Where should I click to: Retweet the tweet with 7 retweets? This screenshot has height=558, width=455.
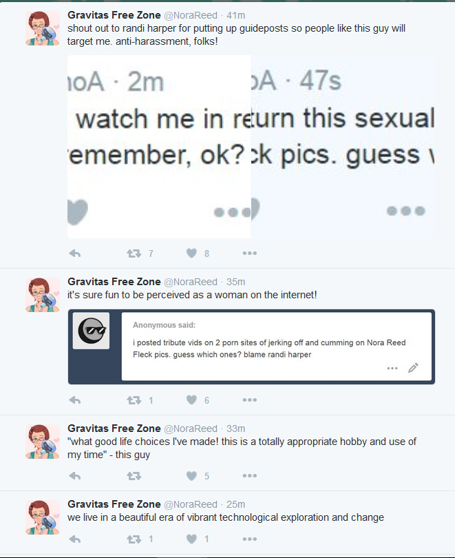pos(134,254)
